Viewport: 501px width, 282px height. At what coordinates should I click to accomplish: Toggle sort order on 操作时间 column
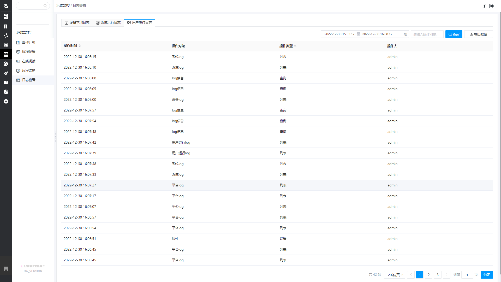pos(80,46)
